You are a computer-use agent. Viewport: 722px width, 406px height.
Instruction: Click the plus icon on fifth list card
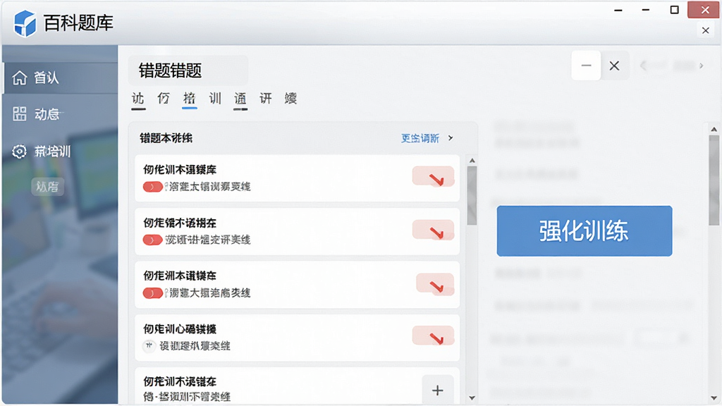coord(437,390)
